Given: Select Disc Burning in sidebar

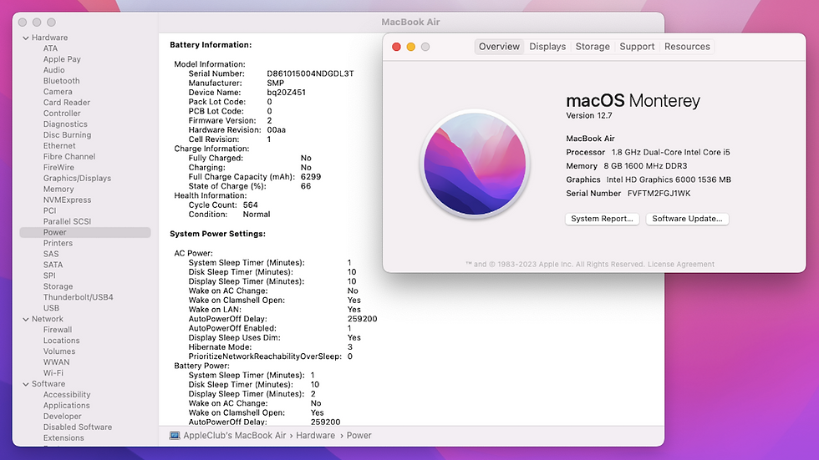Looking at the screenshot, I should coord(68,135).
